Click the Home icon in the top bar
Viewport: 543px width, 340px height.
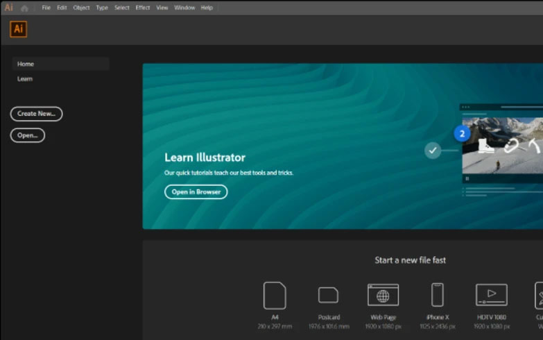[24, 8]
